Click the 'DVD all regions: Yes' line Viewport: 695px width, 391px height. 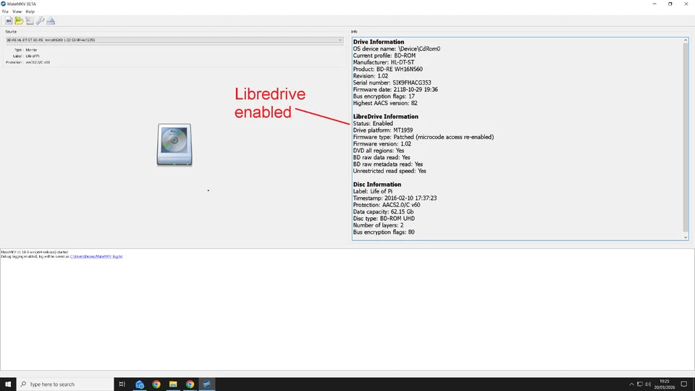pos(379,151)
